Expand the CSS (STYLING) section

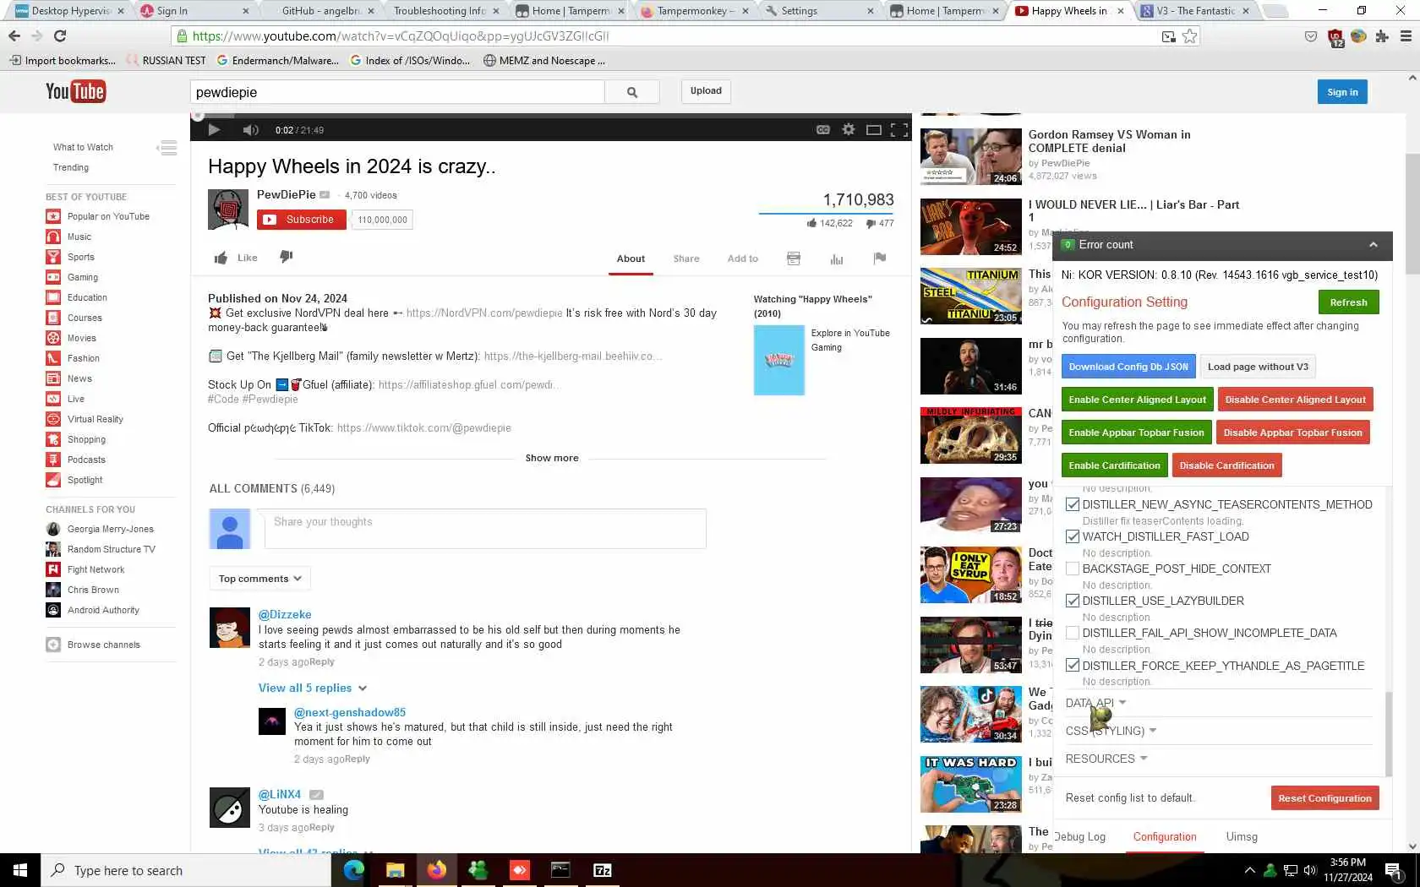pos(1111,731)
